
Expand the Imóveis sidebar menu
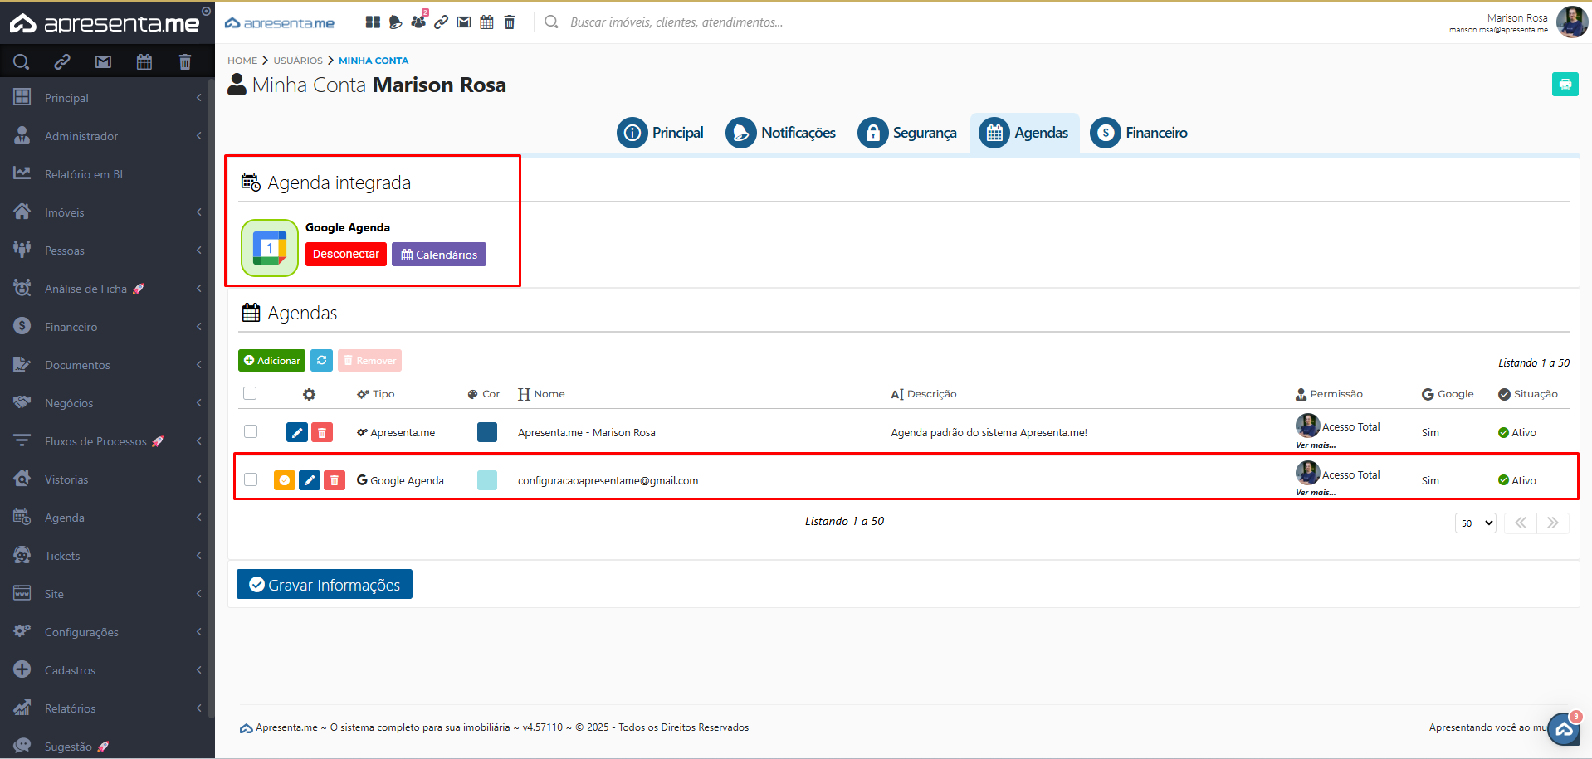click(x=107, y=212)
